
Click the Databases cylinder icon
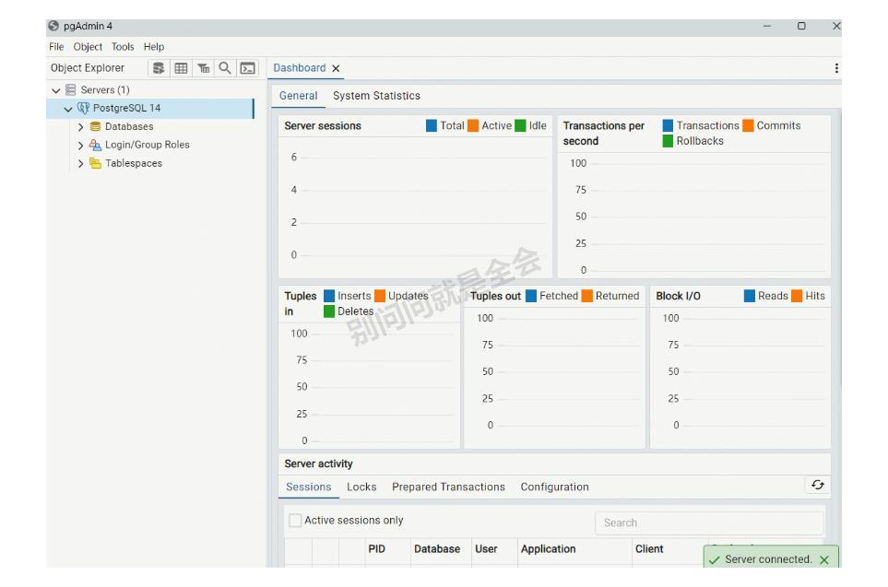[95, 127]
